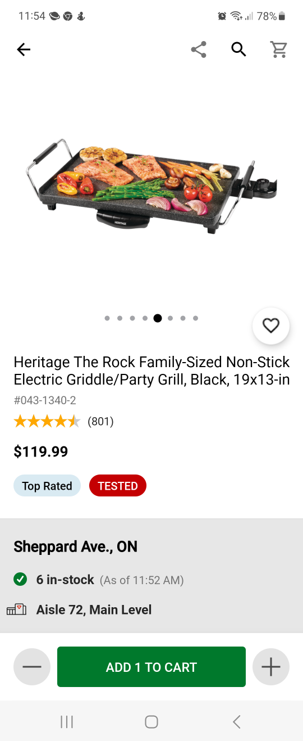Select the Top Rated badge
Image resolution: width=303 pixels, height=741 pixels.
[x=47, y=486]
